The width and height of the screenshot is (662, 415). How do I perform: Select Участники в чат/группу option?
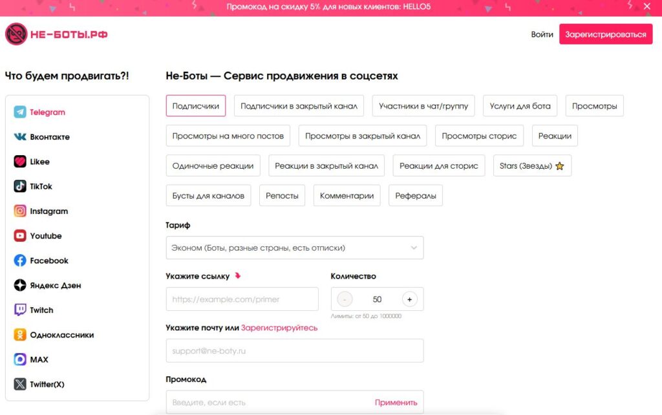423,106
